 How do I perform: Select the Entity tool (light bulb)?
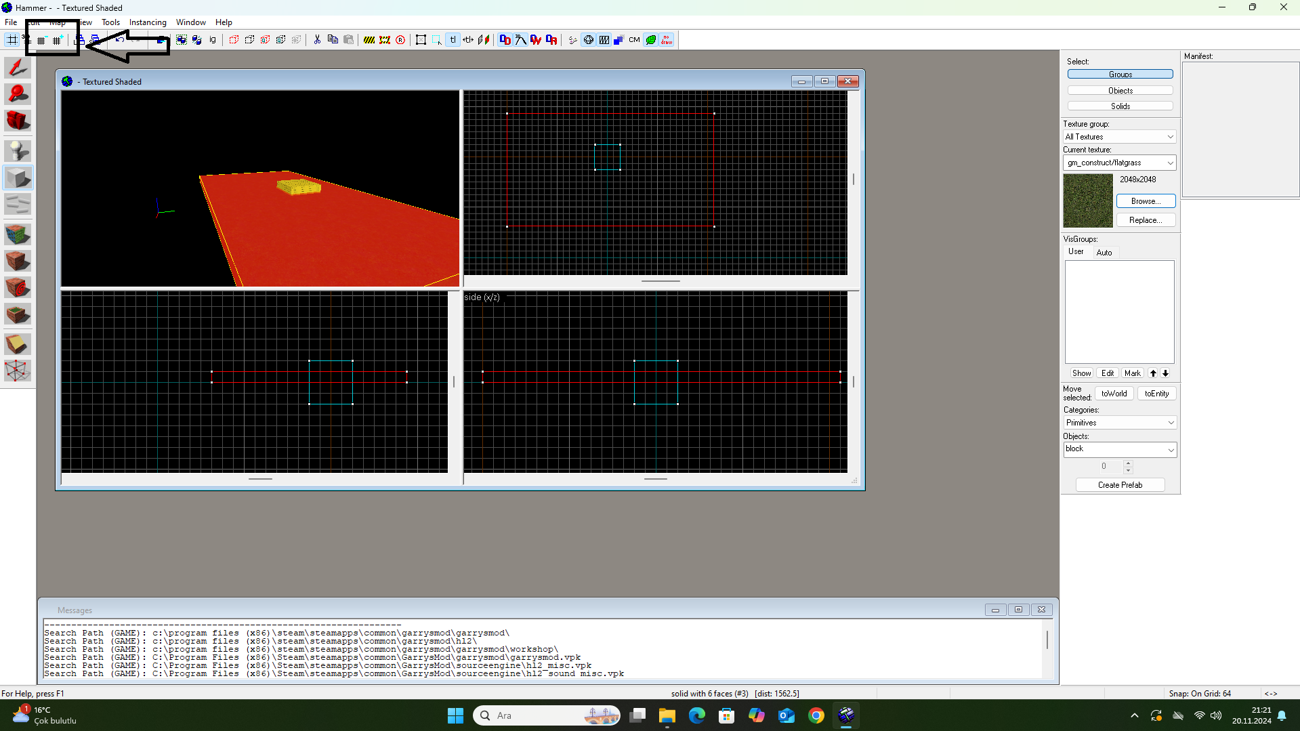point(18,151)
